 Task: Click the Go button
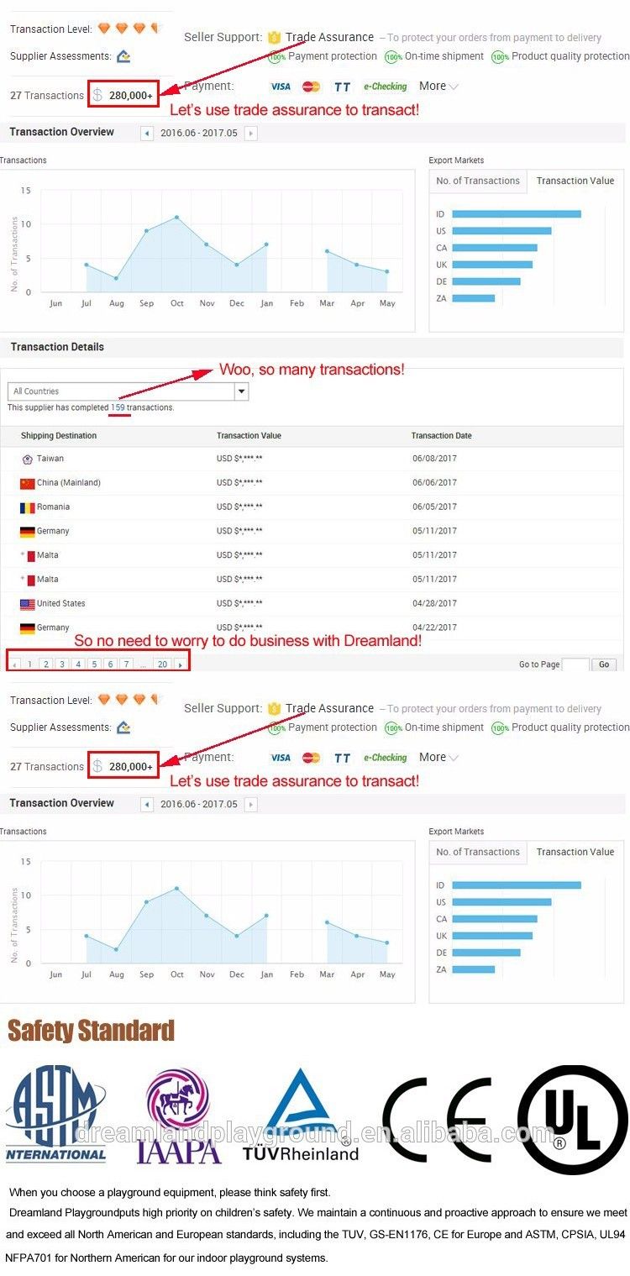coord(604,664)
